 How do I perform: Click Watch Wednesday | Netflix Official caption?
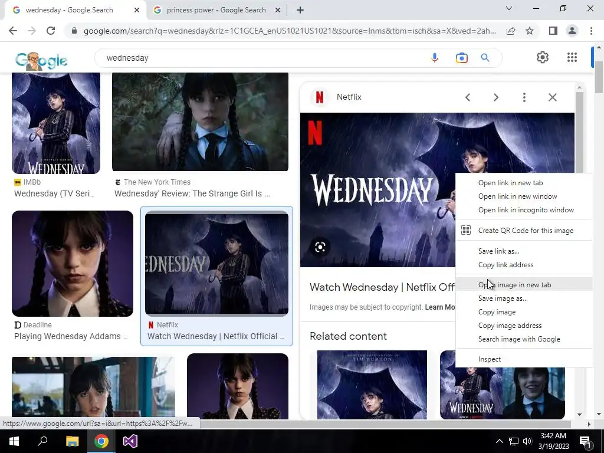216,336
